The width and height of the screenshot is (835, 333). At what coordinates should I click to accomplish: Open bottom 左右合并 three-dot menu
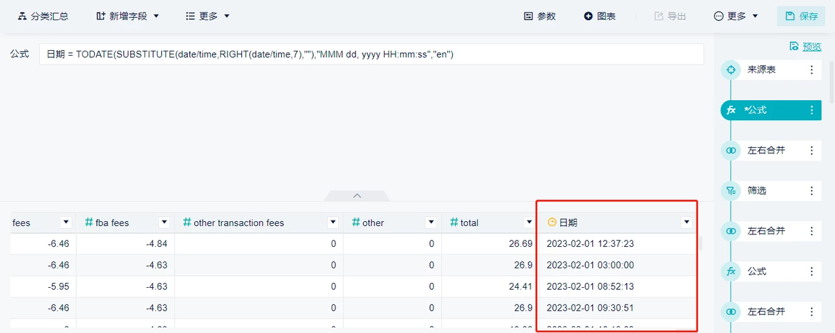point(811,311)
